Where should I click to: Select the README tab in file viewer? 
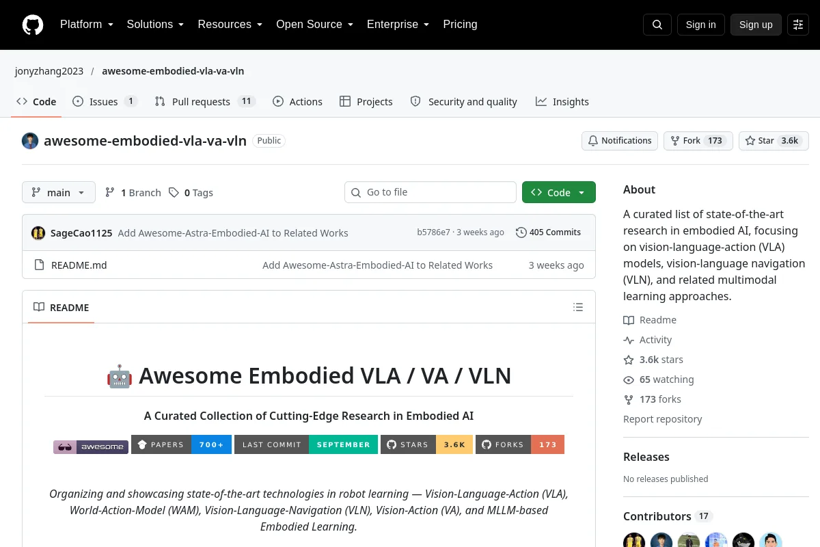(x=61, y=307)
